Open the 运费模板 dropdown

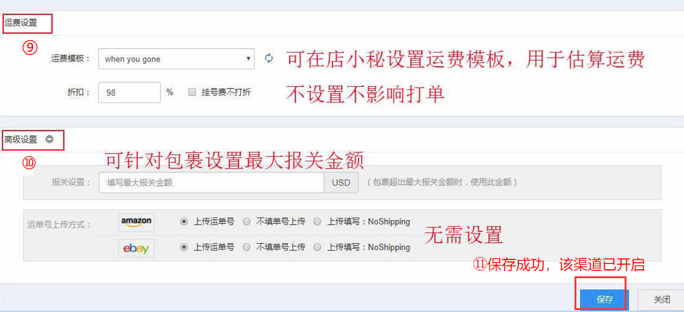coord(176,59)
